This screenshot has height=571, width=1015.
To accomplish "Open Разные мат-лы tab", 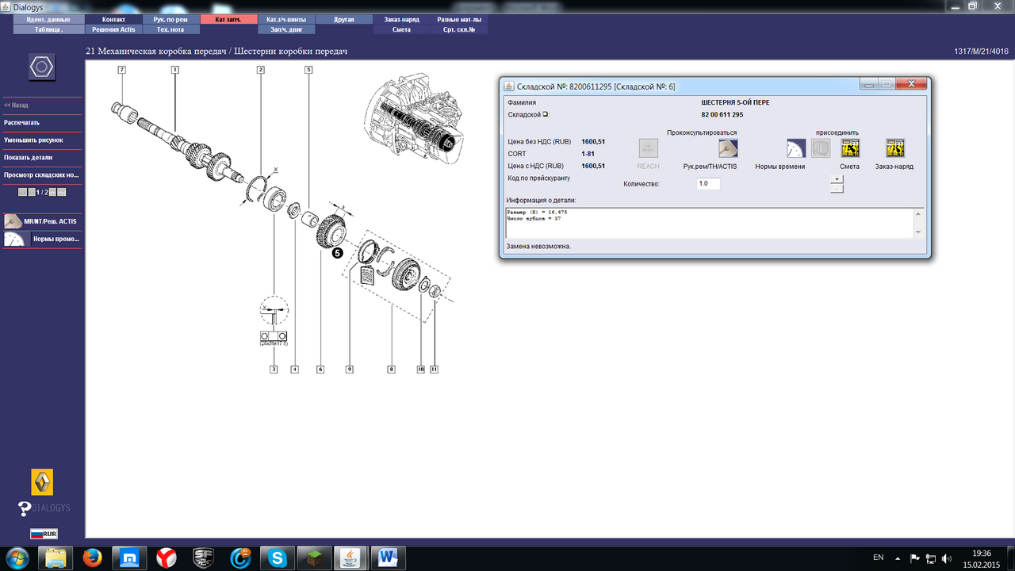I will click(x=459, y=19).
